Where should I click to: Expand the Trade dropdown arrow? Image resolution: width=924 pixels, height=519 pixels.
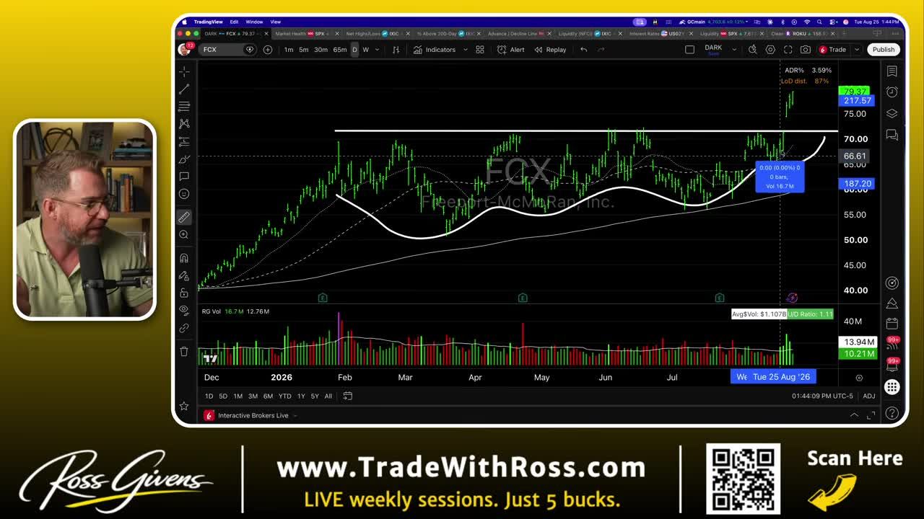857,50
